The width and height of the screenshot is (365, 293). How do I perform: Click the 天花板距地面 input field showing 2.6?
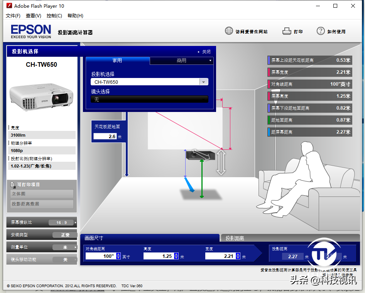pyautogui.click(x=105, y=136)
